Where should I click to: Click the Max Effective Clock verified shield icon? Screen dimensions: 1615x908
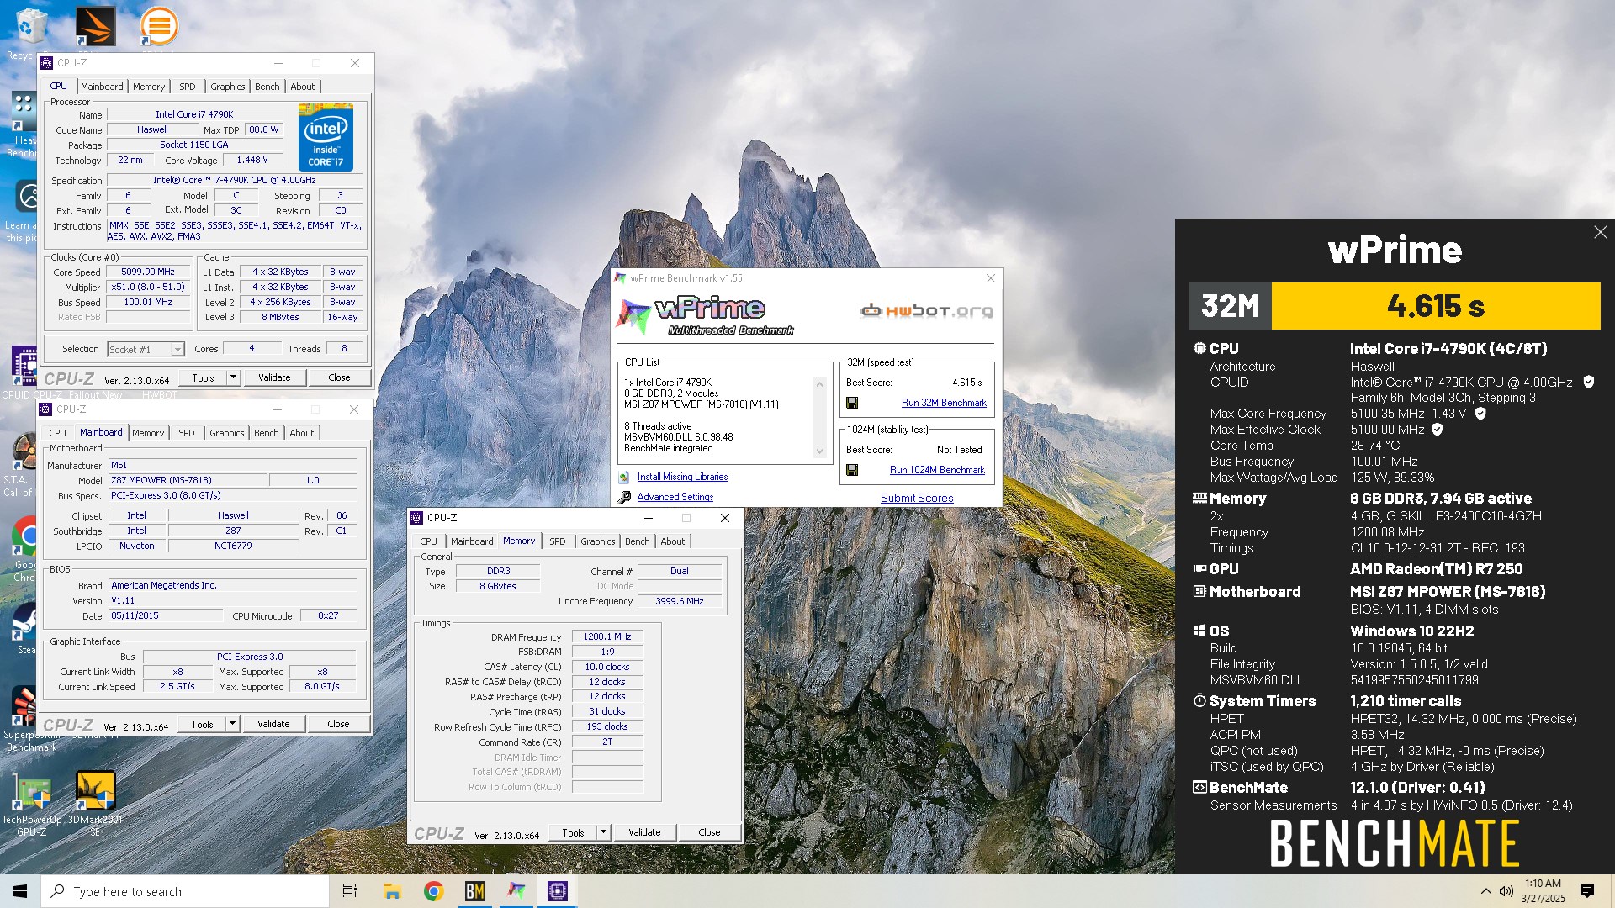click(x=1437, y=430)
